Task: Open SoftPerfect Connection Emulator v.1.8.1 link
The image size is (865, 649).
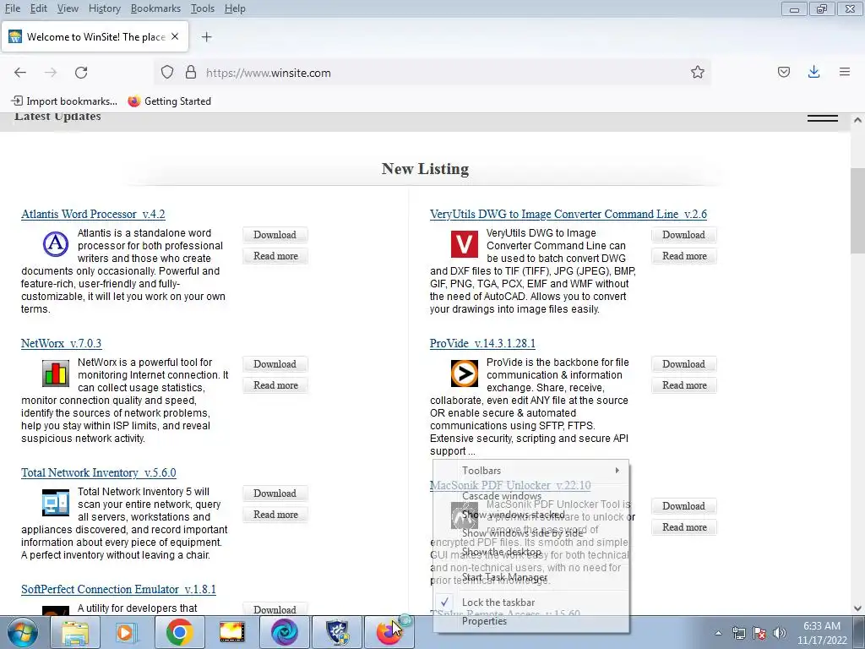Action: pos(118,589)
